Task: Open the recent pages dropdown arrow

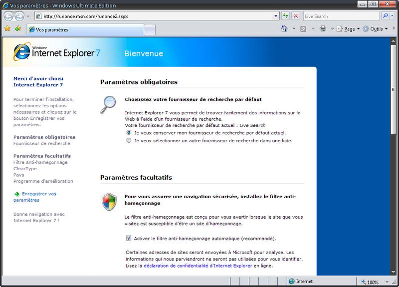Action: [x=28, y=16]
